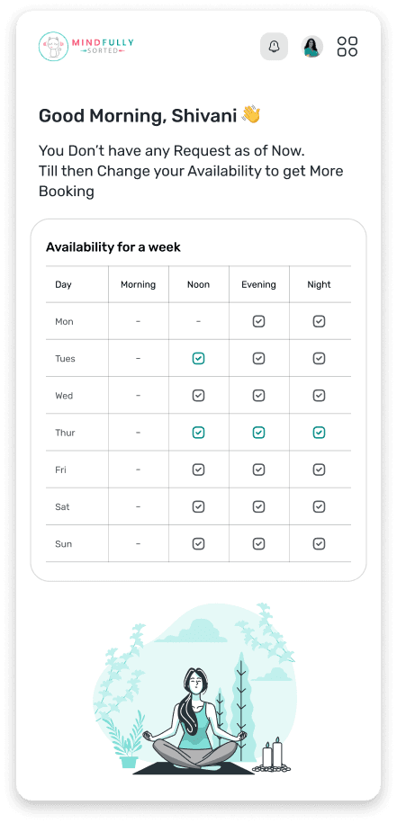Click the waving hand emoji
Viewport: 397px width, 823px height.
[x=251, y=114]
